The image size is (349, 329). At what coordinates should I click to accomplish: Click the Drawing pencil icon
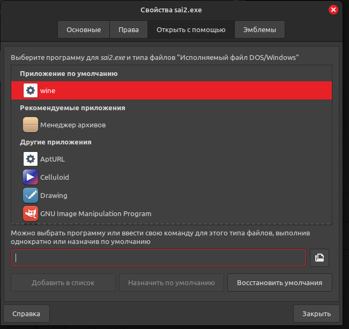[31, 195]
